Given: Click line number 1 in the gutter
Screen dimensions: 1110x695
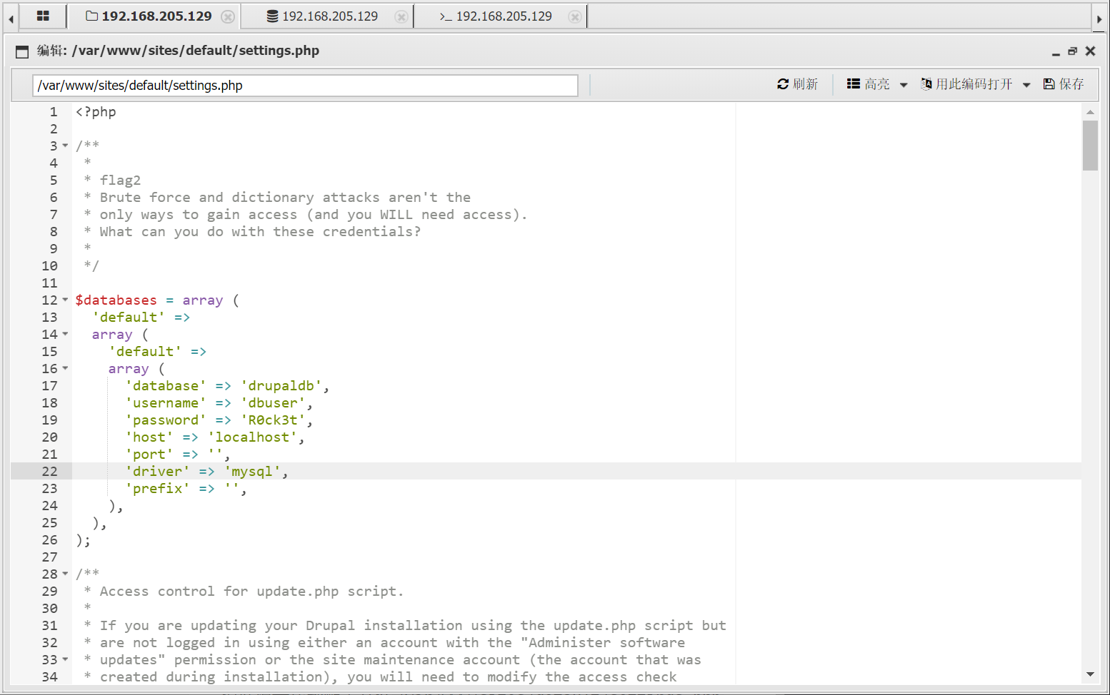Looking at the screenshot, I should point(53,112).
